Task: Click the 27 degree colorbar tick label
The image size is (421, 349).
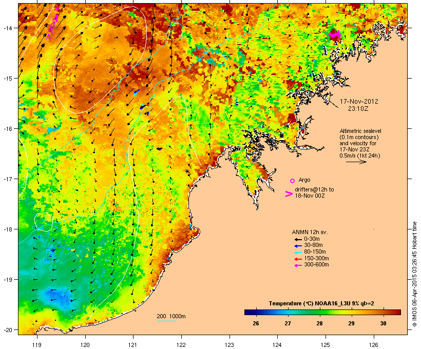Action: click(288, 323)
